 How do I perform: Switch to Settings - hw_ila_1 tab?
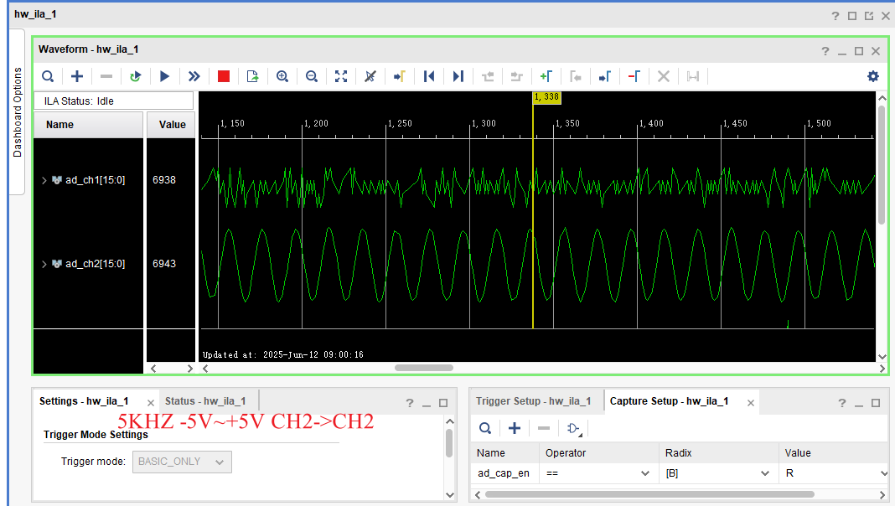click(83, 401)
